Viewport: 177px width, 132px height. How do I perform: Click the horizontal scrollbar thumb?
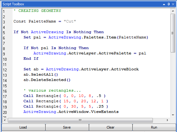pyautogui.click(x=80, y=120)
